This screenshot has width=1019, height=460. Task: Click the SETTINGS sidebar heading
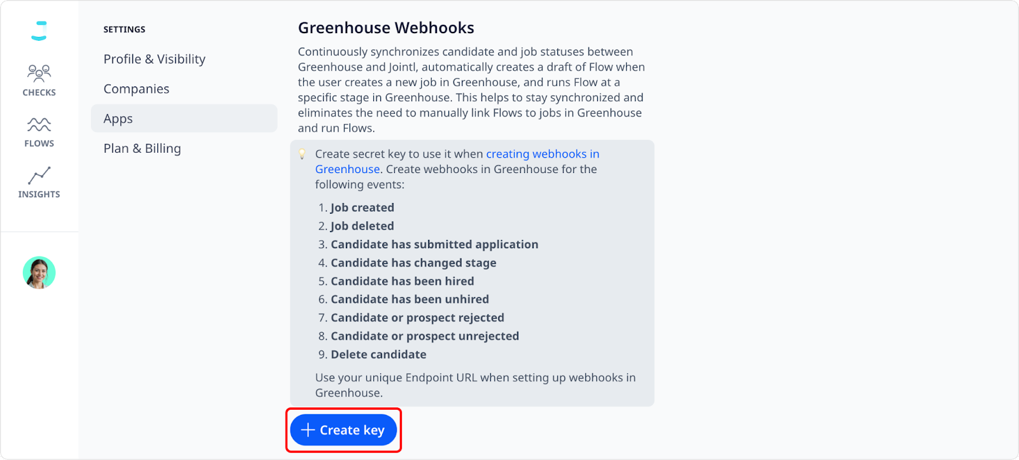point(124,29)
